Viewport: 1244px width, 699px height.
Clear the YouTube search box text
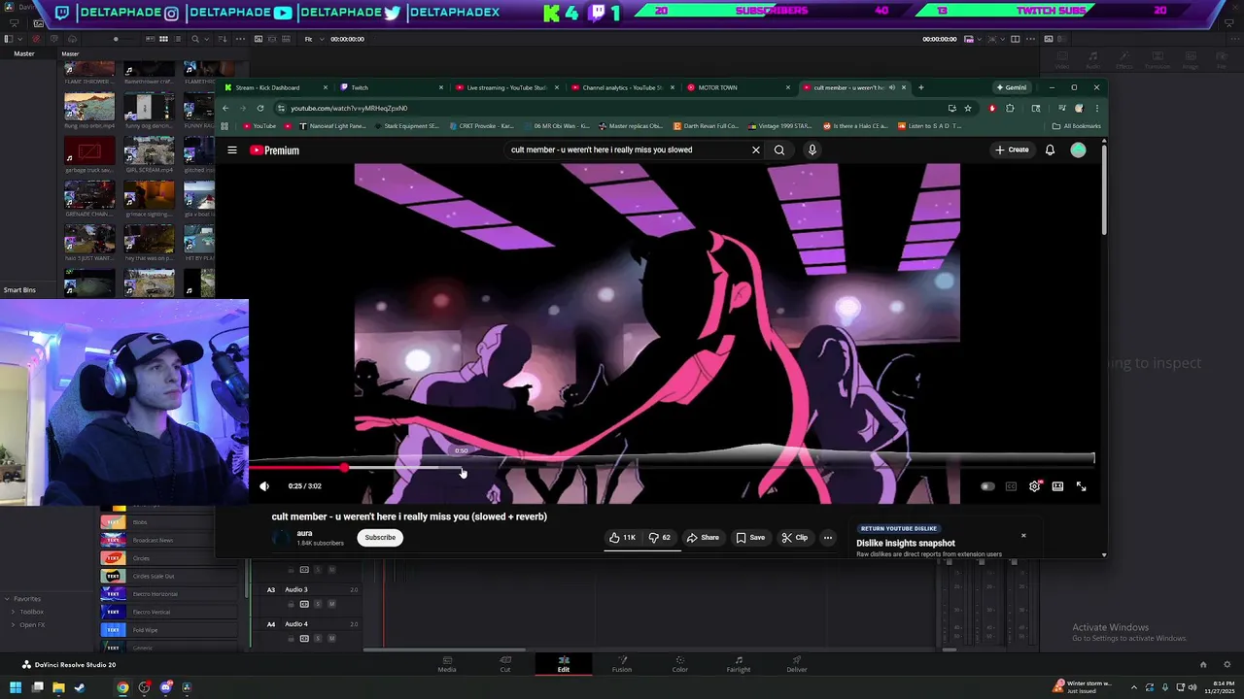pos(755,150)
